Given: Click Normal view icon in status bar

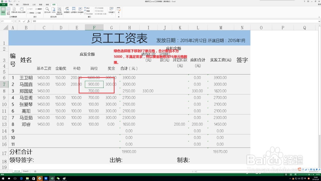Looking at the screenshot, I should 286,175.
